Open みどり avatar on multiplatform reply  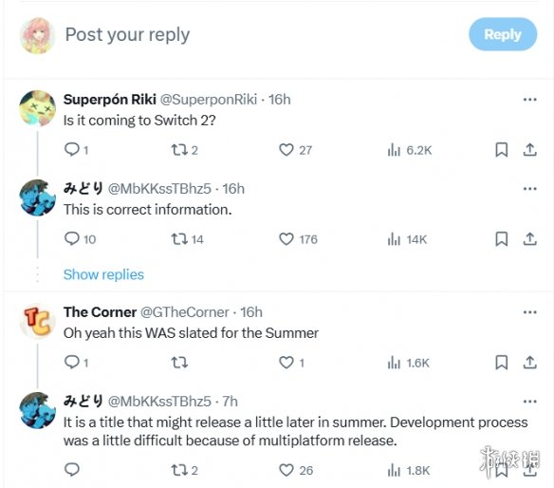(x=37, y=410)
